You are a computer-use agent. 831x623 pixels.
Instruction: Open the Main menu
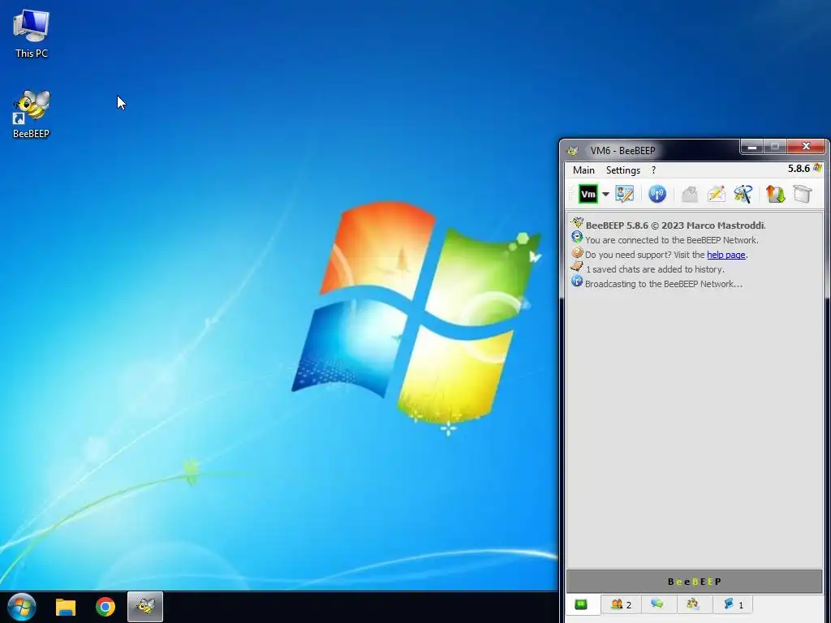coord(583,170)
